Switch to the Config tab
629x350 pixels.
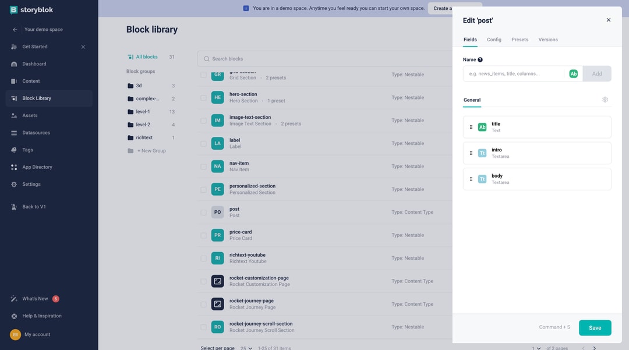[x=494, y=40]
